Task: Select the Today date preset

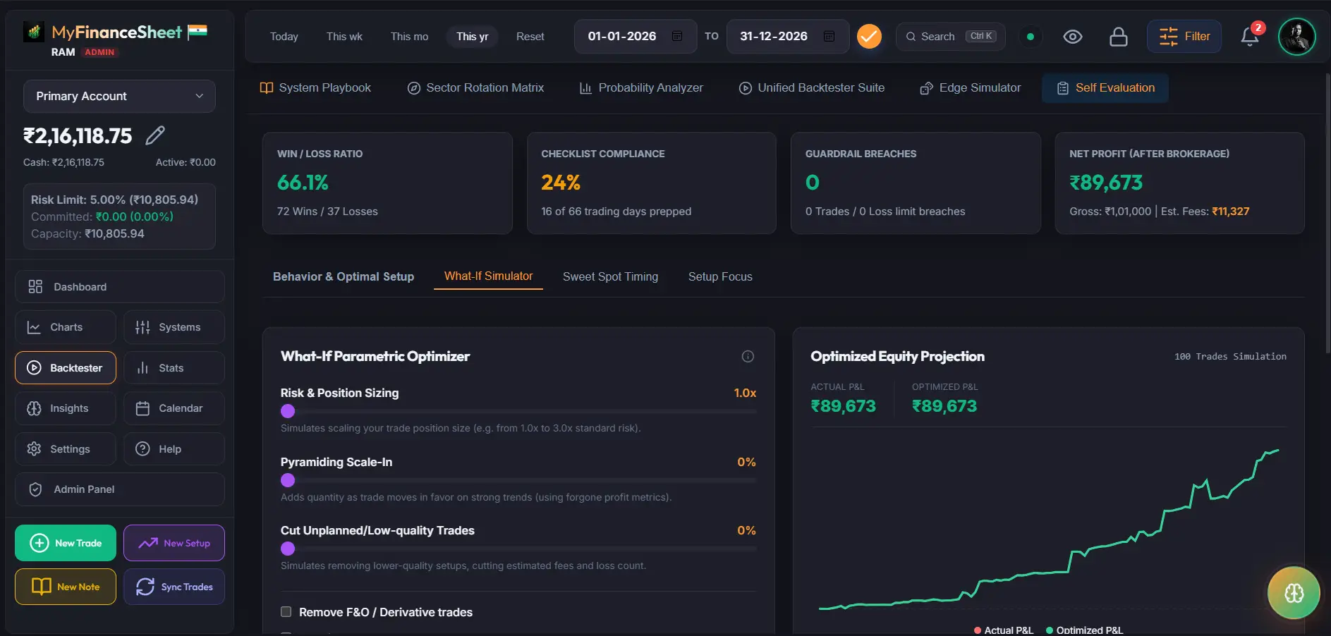Action: [284, 37]
